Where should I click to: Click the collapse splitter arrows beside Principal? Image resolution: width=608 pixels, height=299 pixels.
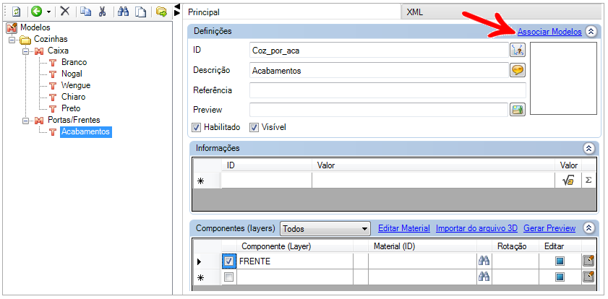click(177, 9)
